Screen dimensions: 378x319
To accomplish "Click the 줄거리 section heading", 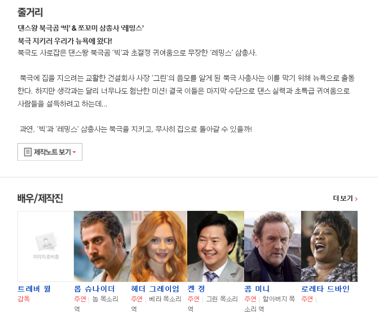I will [x=30, y=12].
